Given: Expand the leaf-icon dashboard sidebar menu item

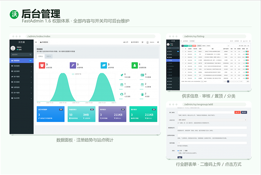Looking at the screenshot, I should pyautogui.click(x=21, y=77).
